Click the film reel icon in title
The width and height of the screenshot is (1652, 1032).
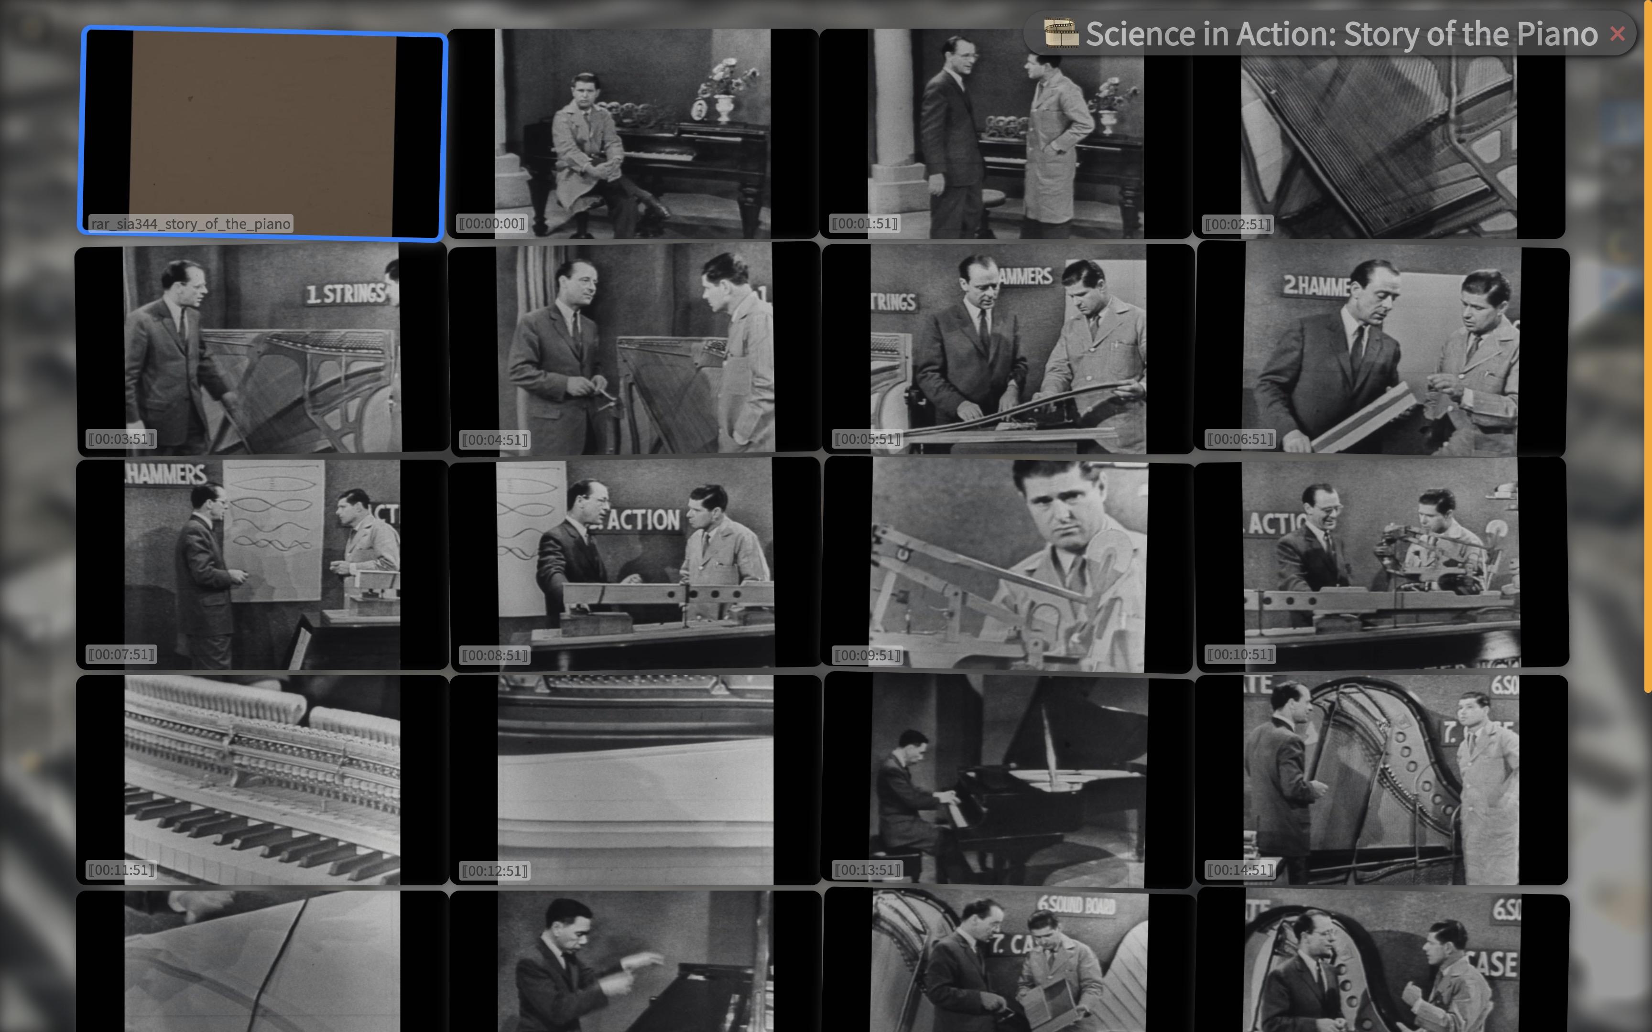tap(1061, 33)
